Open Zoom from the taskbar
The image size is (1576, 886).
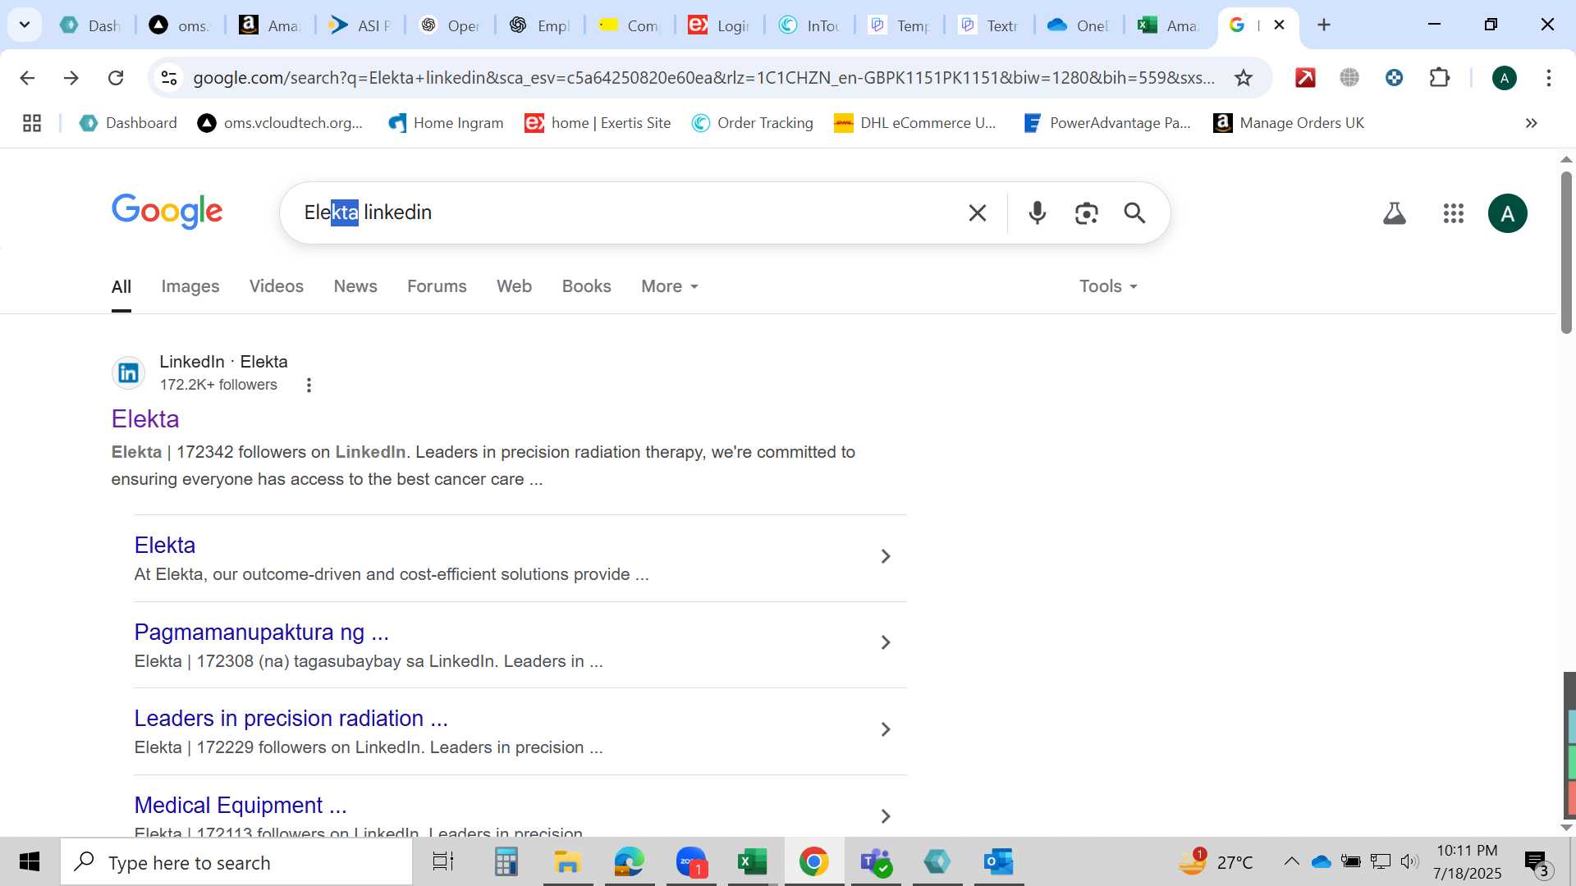691,862
